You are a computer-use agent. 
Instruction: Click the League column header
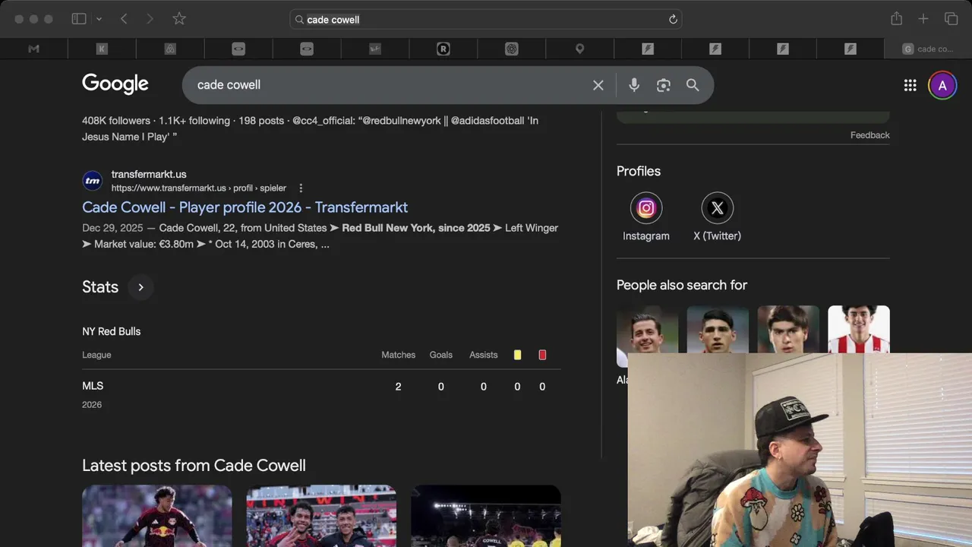click(x=96, y=355)
